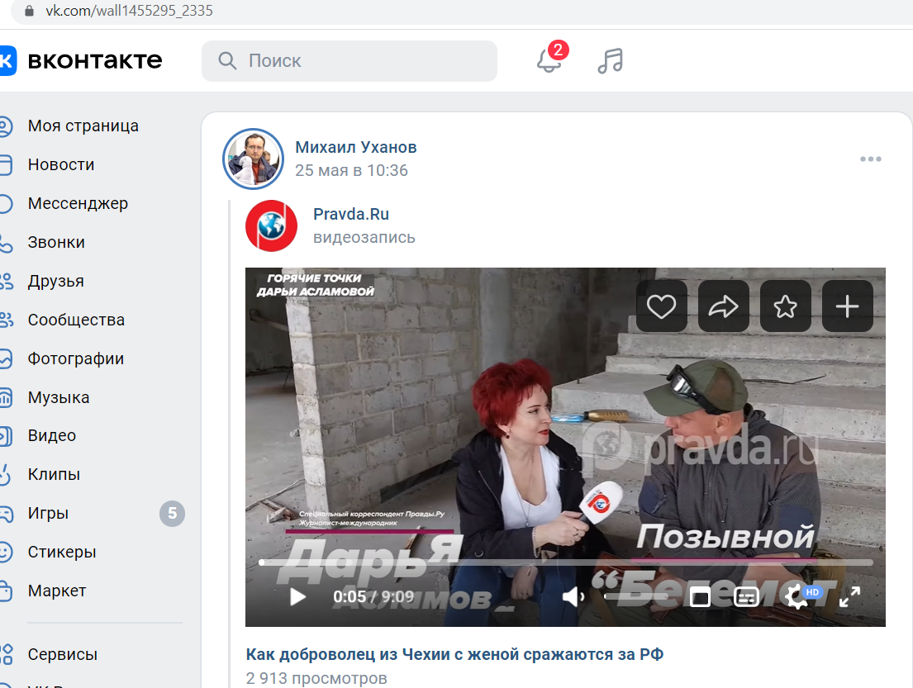Screen dimensions: 913x688
Task: Open Клипы section
Action: click(x=55, y=474)
